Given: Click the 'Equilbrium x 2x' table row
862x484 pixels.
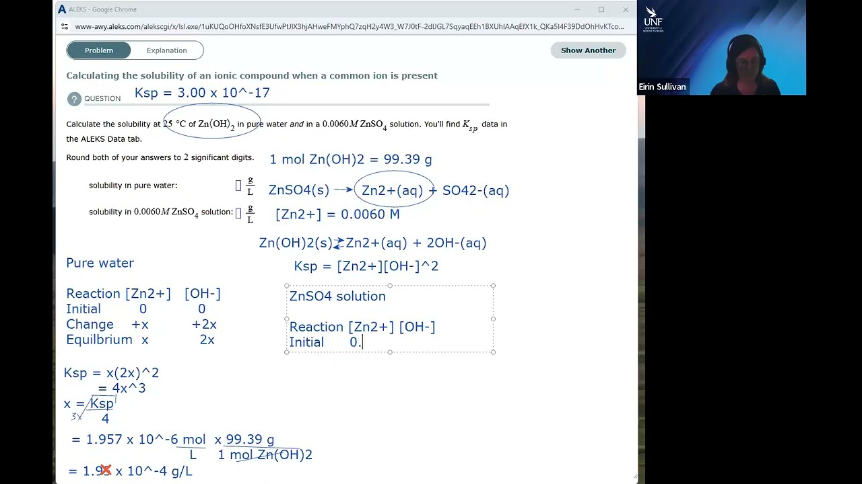Looking at the screenshot, I should 140,340.
